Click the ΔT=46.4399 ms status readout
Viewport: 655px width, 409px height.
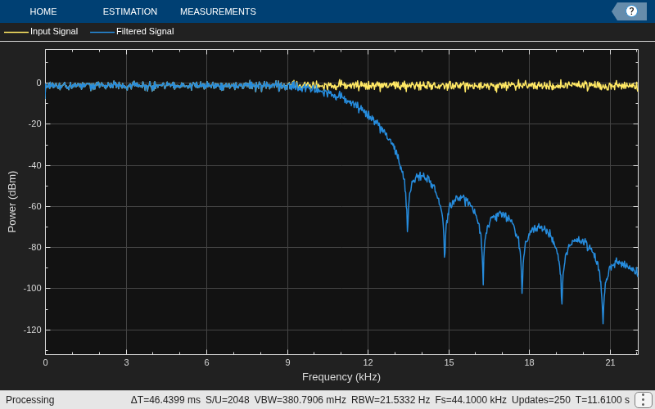pos(165,400)
